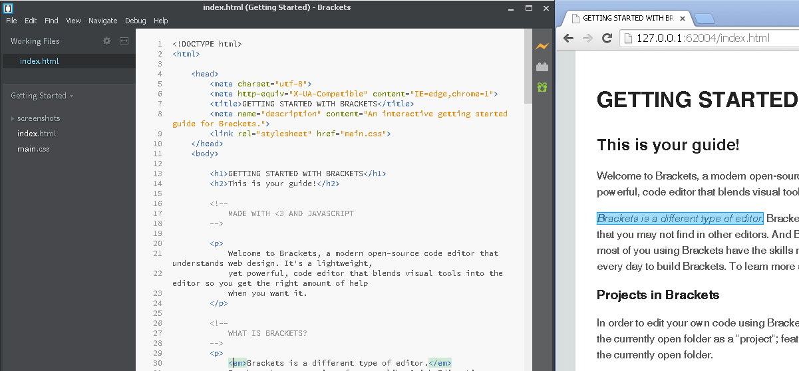Image resolution: width=799 pixels, height=371 pixels.
Task: Close the Getting Started browser tab
Action: 682,19
